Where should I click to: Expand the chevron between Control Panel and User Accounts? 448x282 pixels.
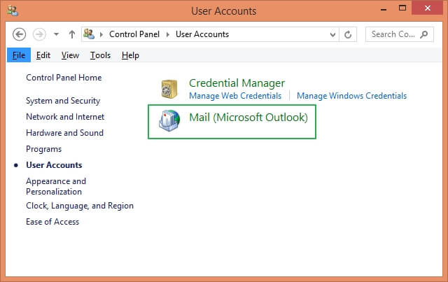pyautogui.click(x=168, y=34)
